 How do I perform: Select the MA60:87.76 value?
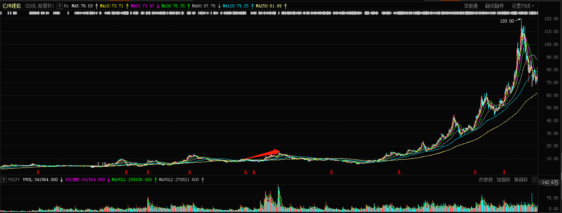[204, 6]
